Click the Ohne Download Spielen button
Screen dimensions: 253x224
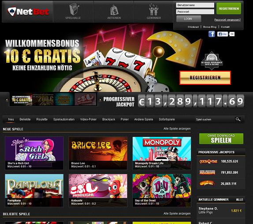[x=221, y=139]
